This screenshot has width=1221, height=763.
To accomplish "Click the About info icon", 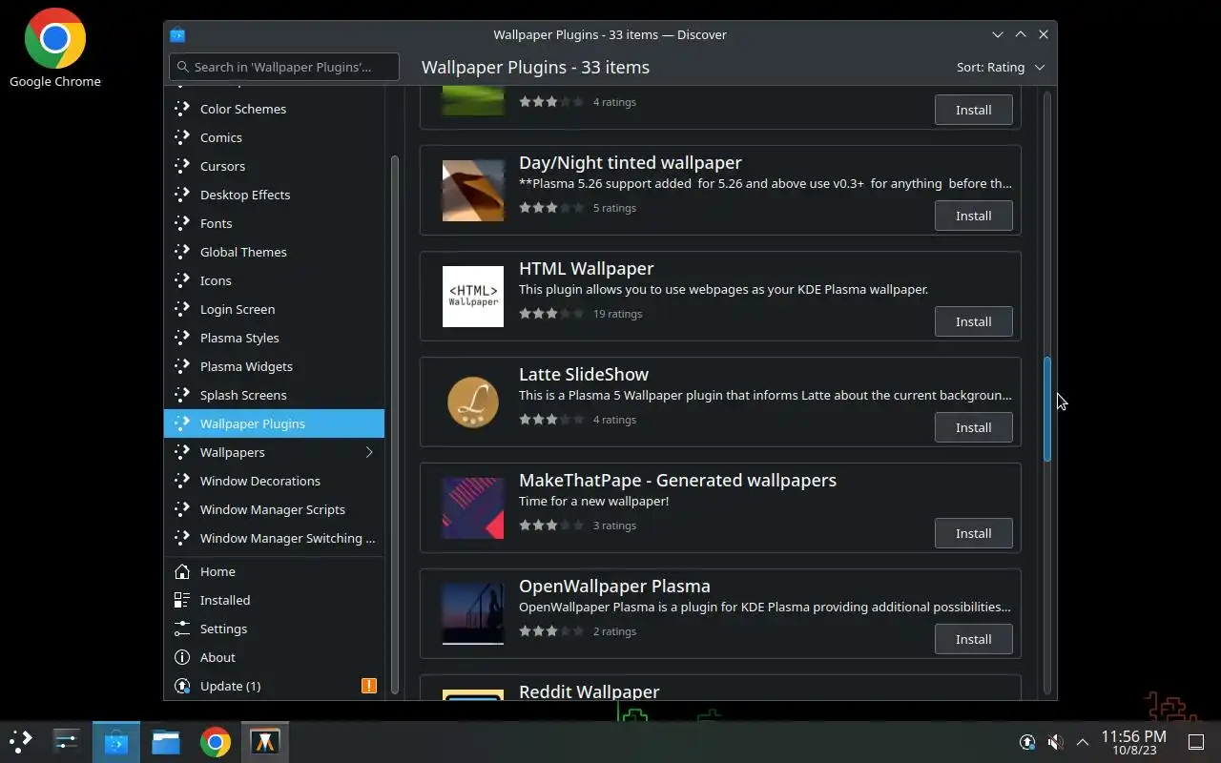I will click(182, 657).
